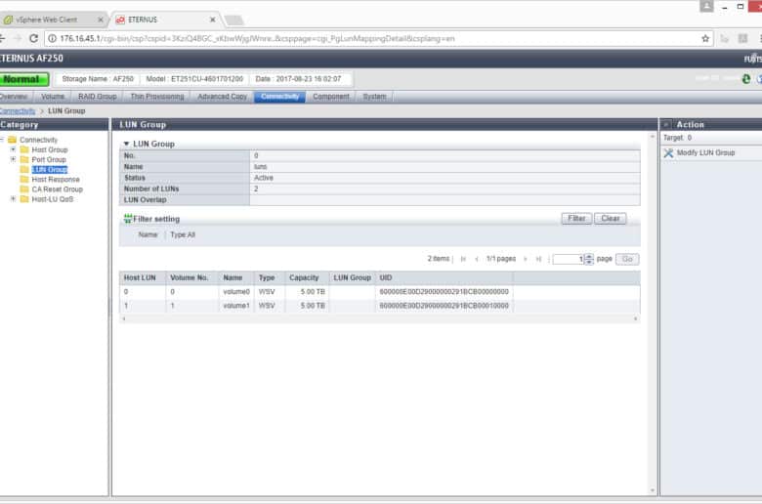762x504 pixels.
Task: Click the Chrome profile avatar icon
Action: coord(706,6)
